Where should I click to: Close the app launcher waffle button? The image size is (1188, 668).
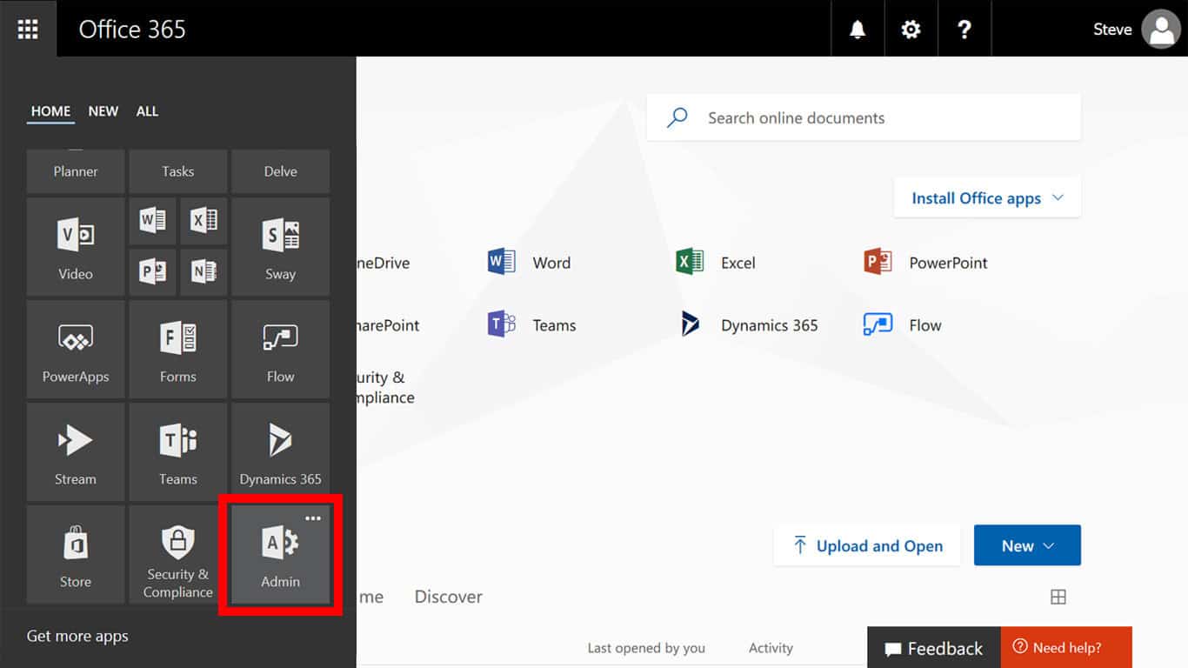tap(28, 29)
